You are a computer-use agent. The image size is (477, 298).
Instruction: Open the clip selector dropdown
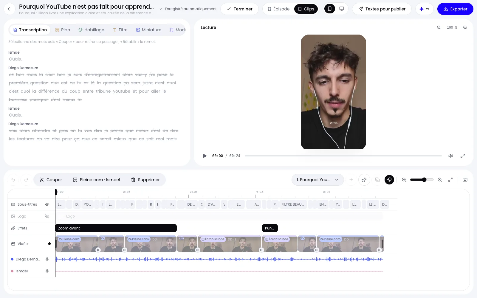318,180
